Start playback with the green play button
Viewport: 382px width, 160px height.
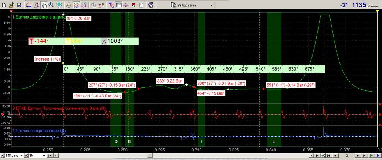pyautogui.click(x=372, y=156)
